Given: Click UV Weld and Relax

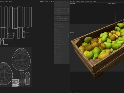Looking at the screenshot, I should pos(61,12).
